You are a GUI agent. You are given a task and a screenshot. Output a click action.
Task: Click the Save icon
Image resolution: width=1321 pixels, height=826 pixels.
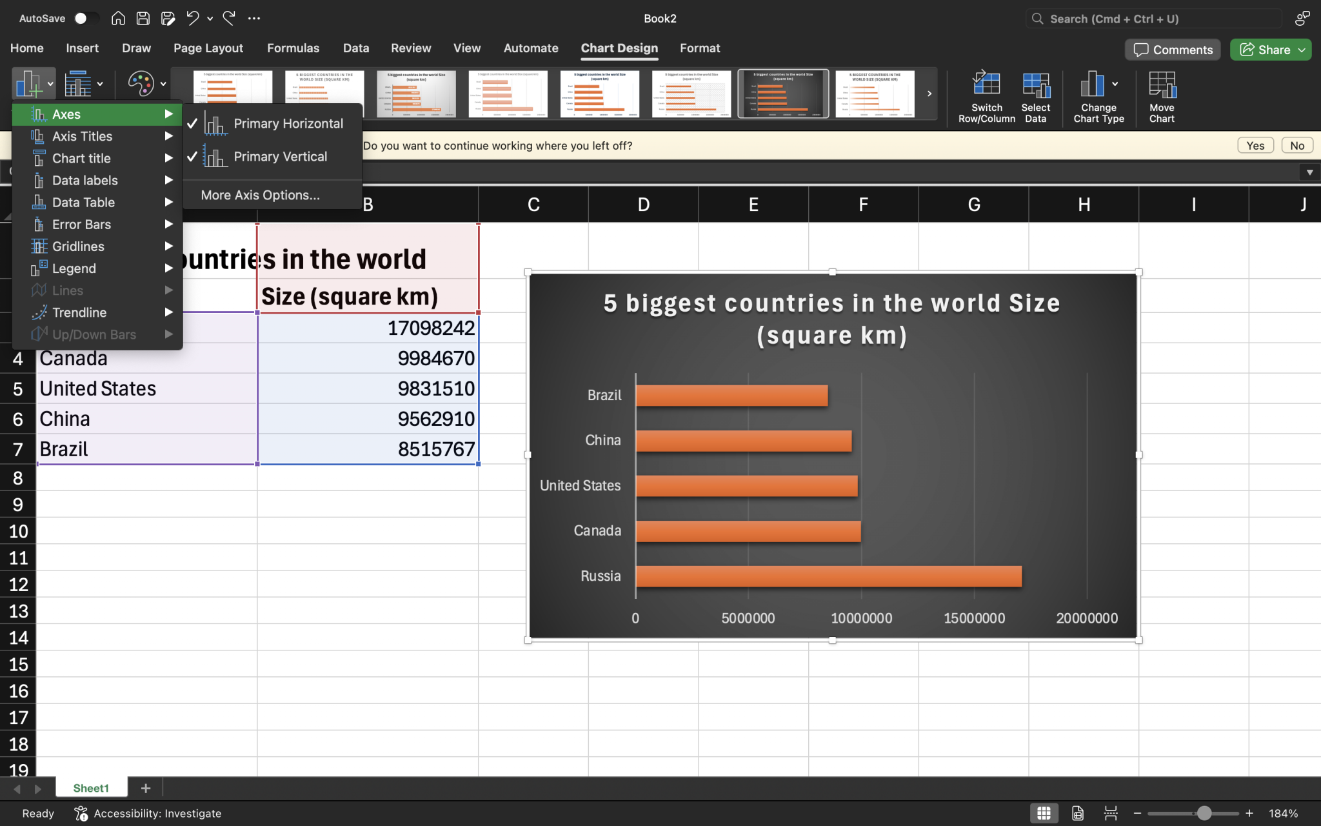tap(143, 18)
